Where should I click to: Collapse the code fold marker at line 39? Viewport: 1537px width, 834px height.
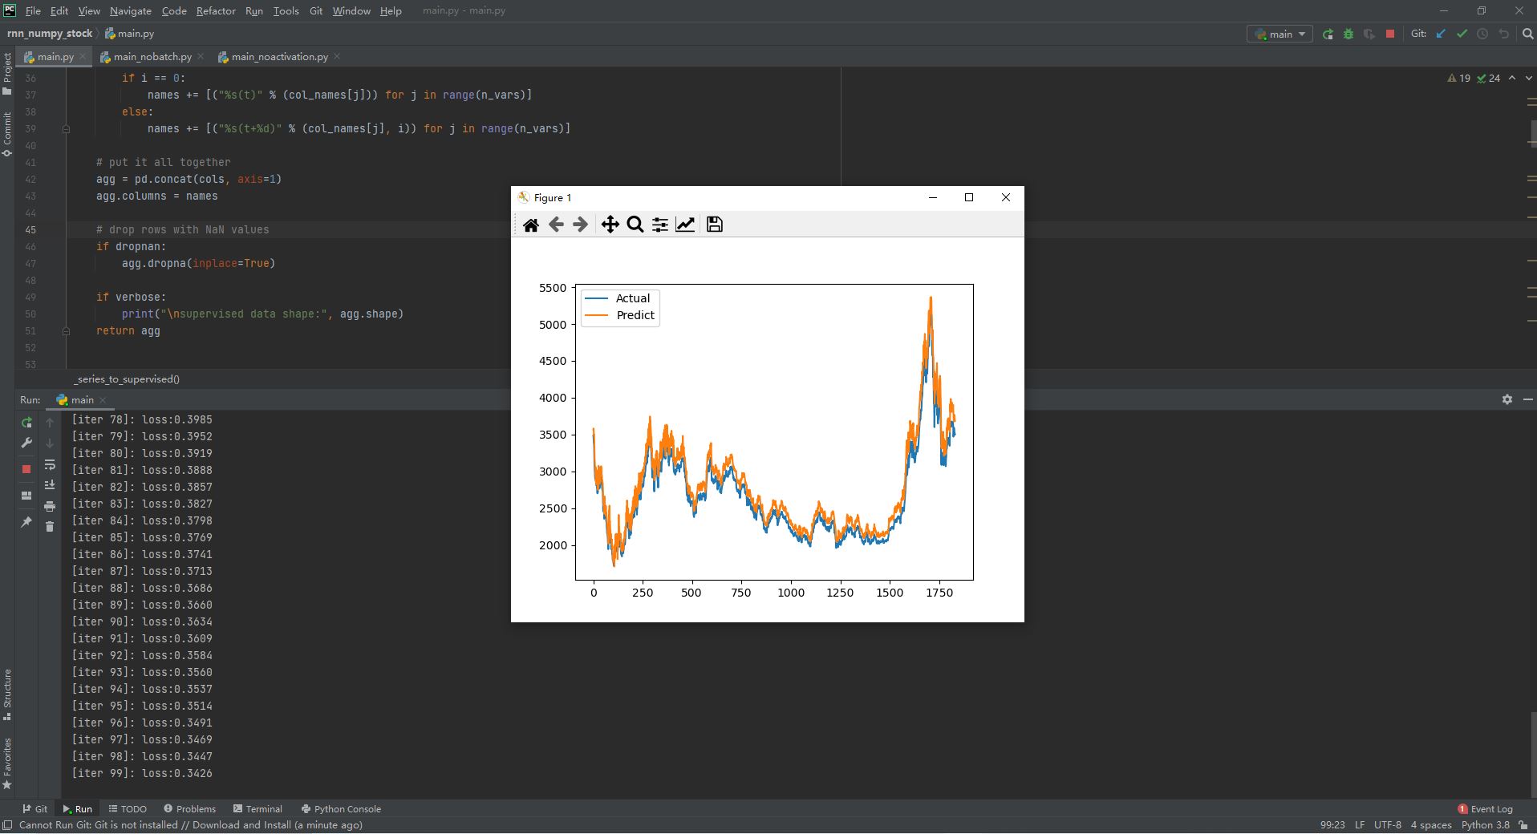[x=66, y=128]
